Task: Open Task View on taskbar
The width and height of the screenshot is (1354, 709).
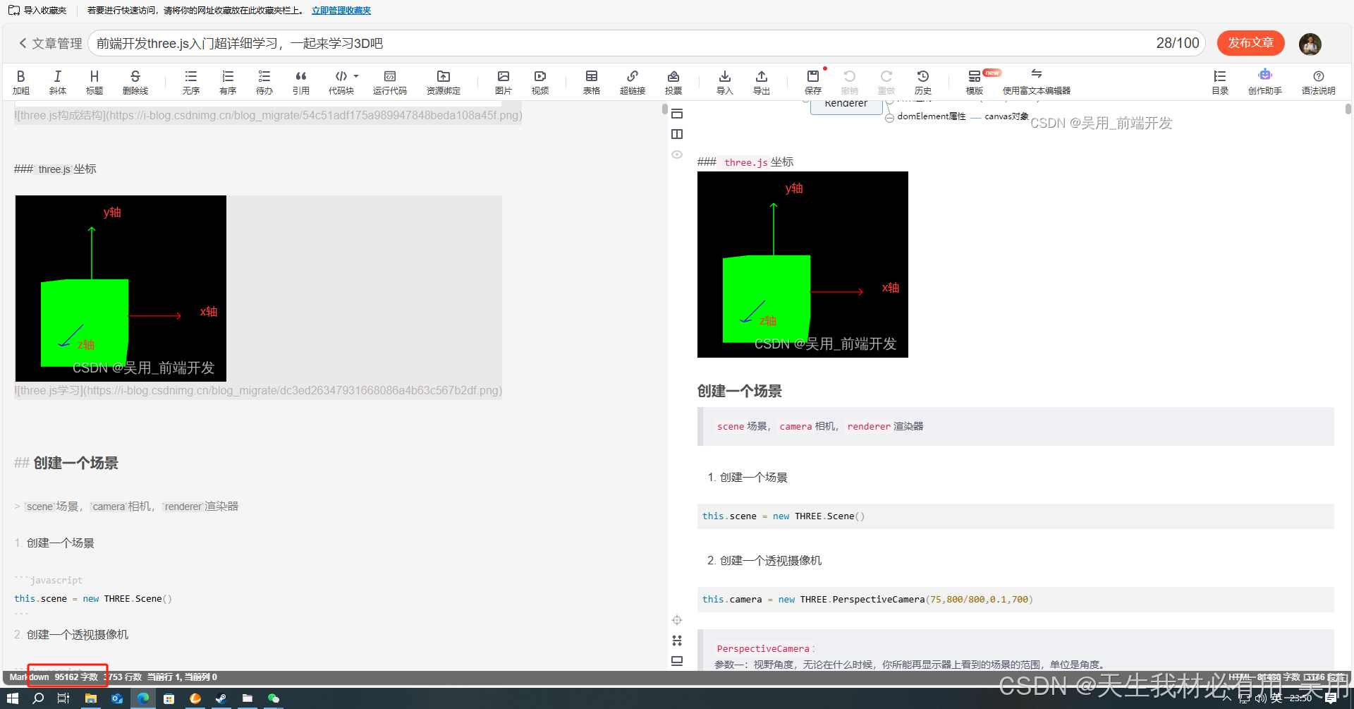Action: point(63,698)
